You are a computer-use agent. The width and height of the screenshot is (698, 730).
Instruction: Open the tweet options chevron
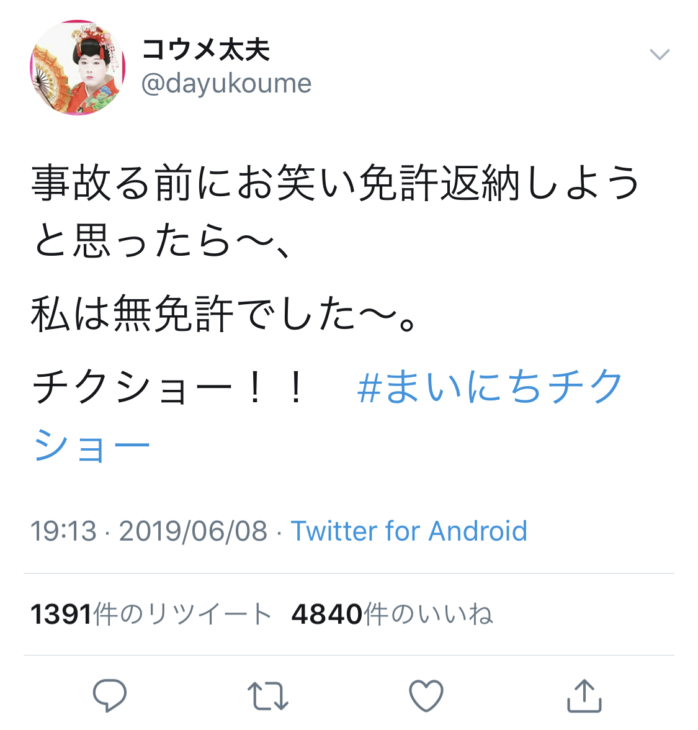click(x=660, y=55)
